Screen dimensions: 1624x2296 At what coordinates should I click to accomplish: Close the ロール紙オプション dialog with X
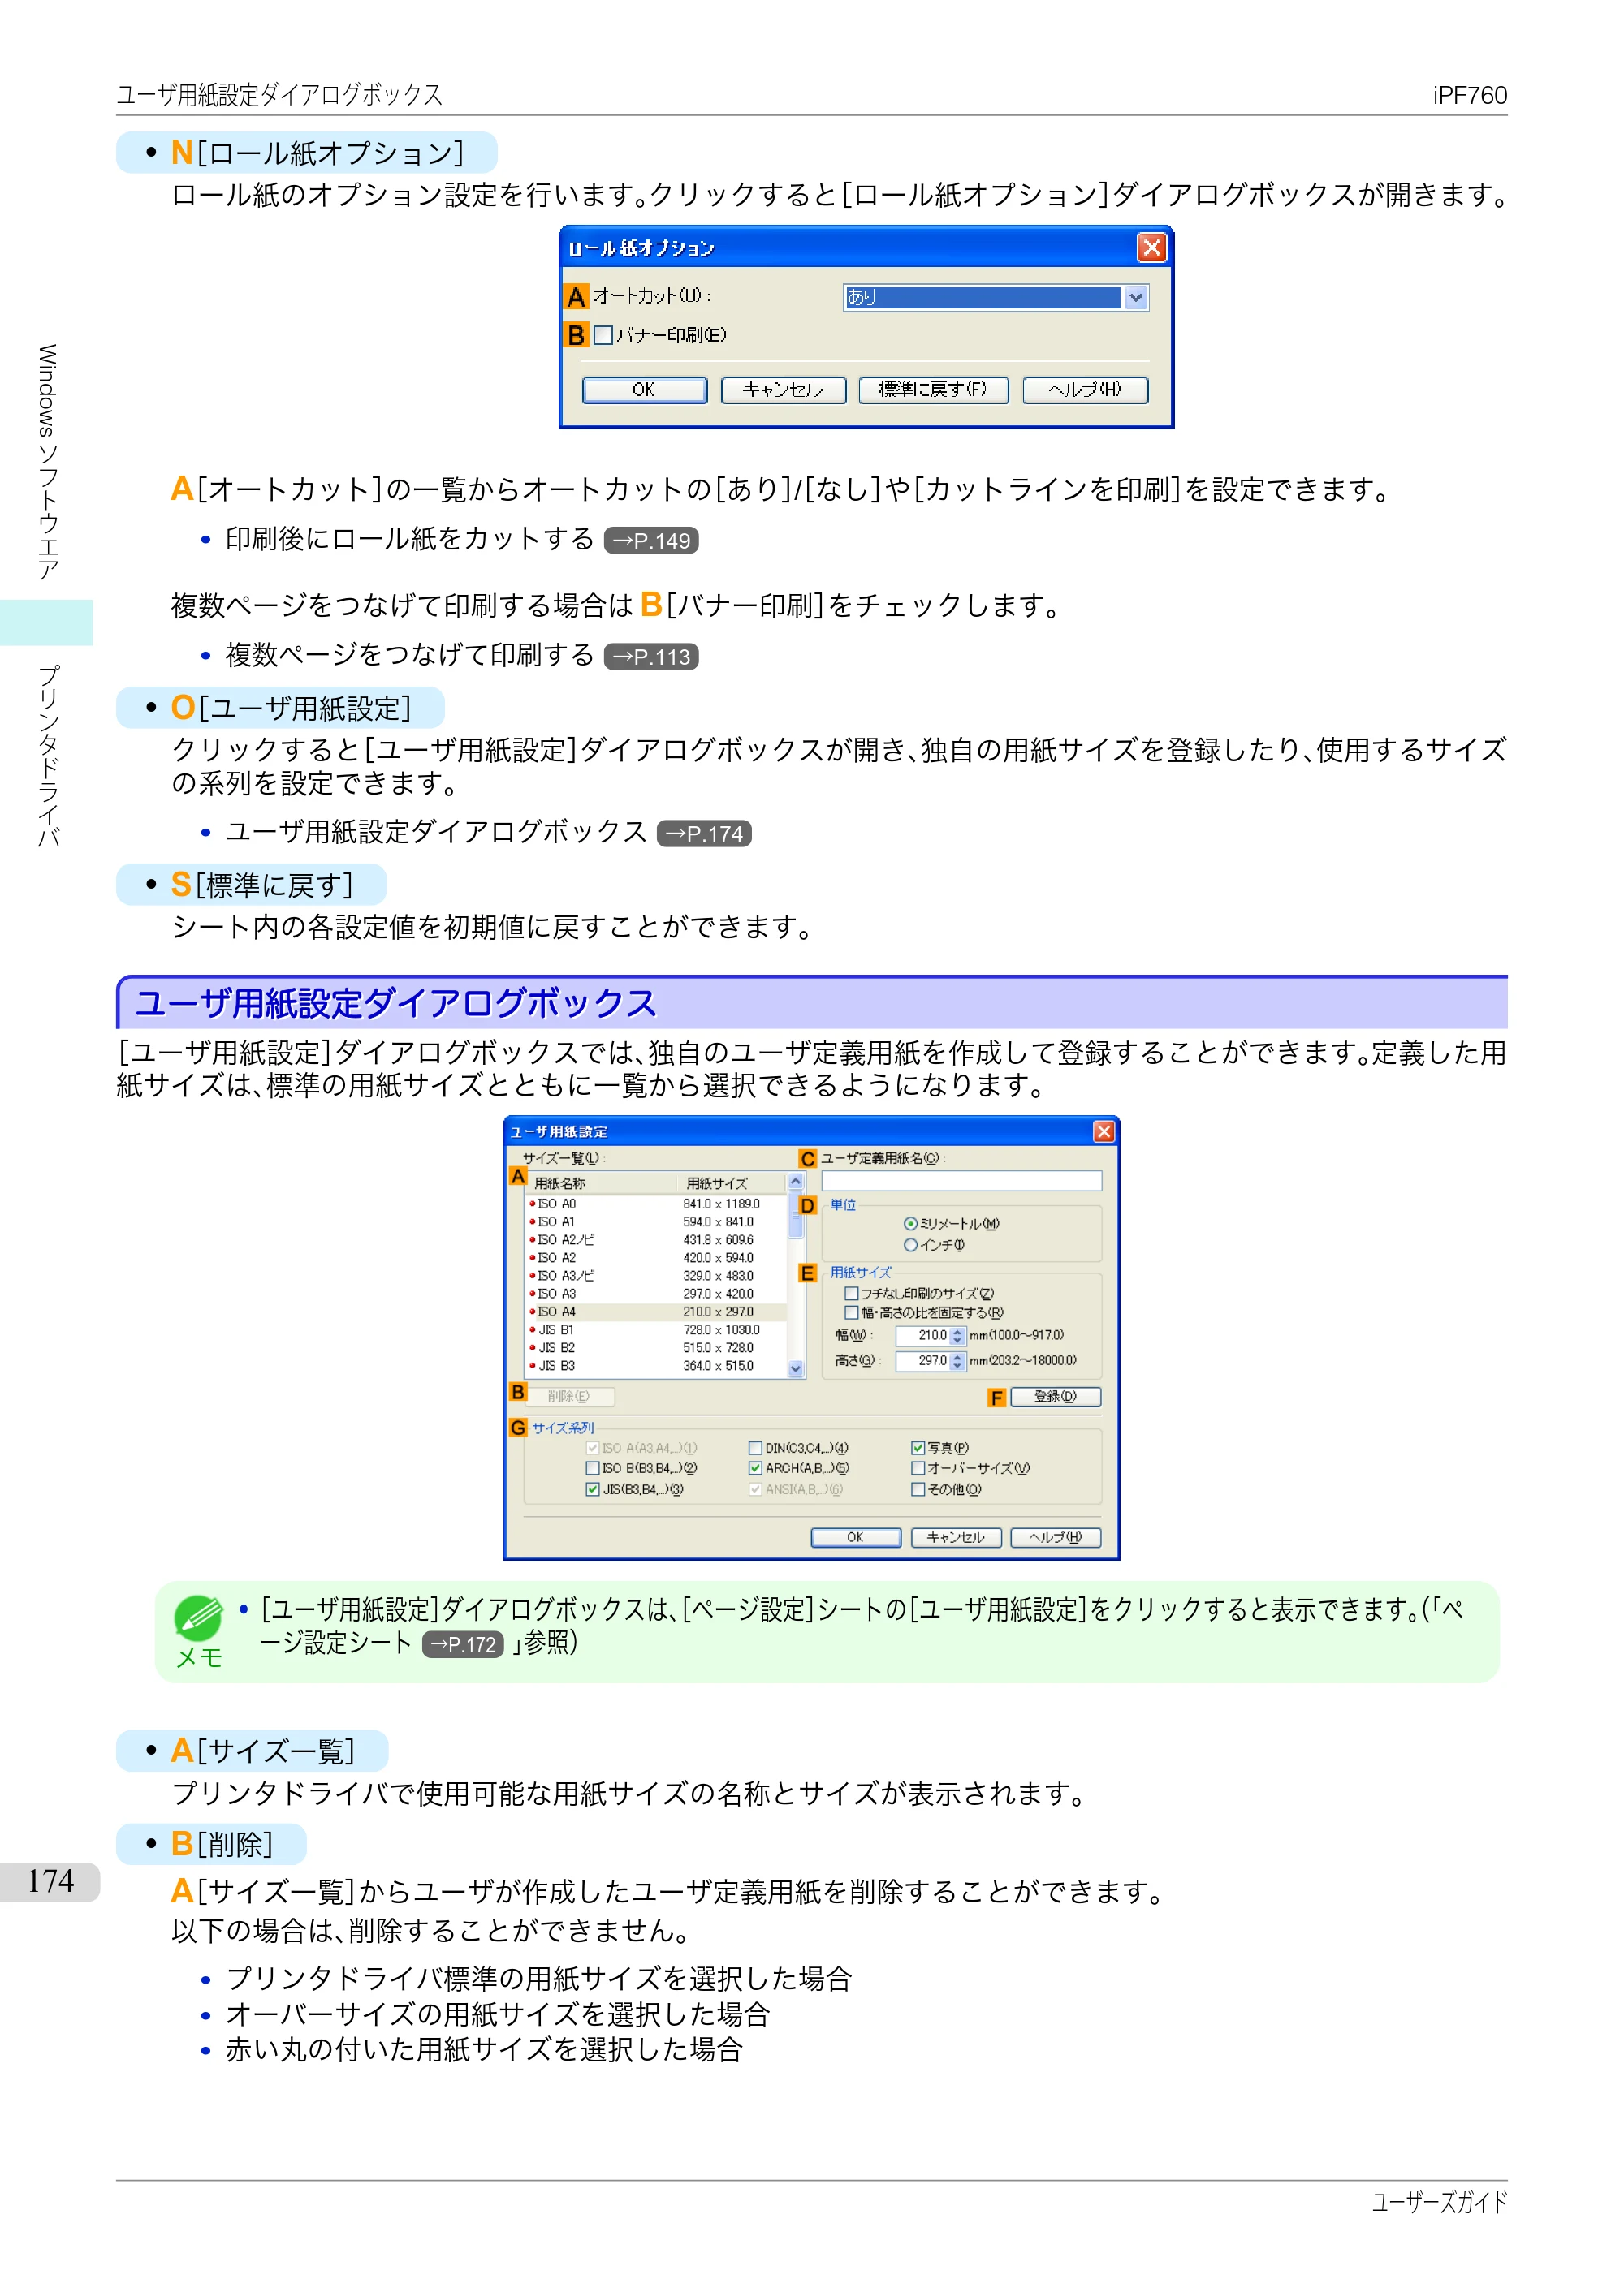pyautogui.click(x=1151, y=247)
